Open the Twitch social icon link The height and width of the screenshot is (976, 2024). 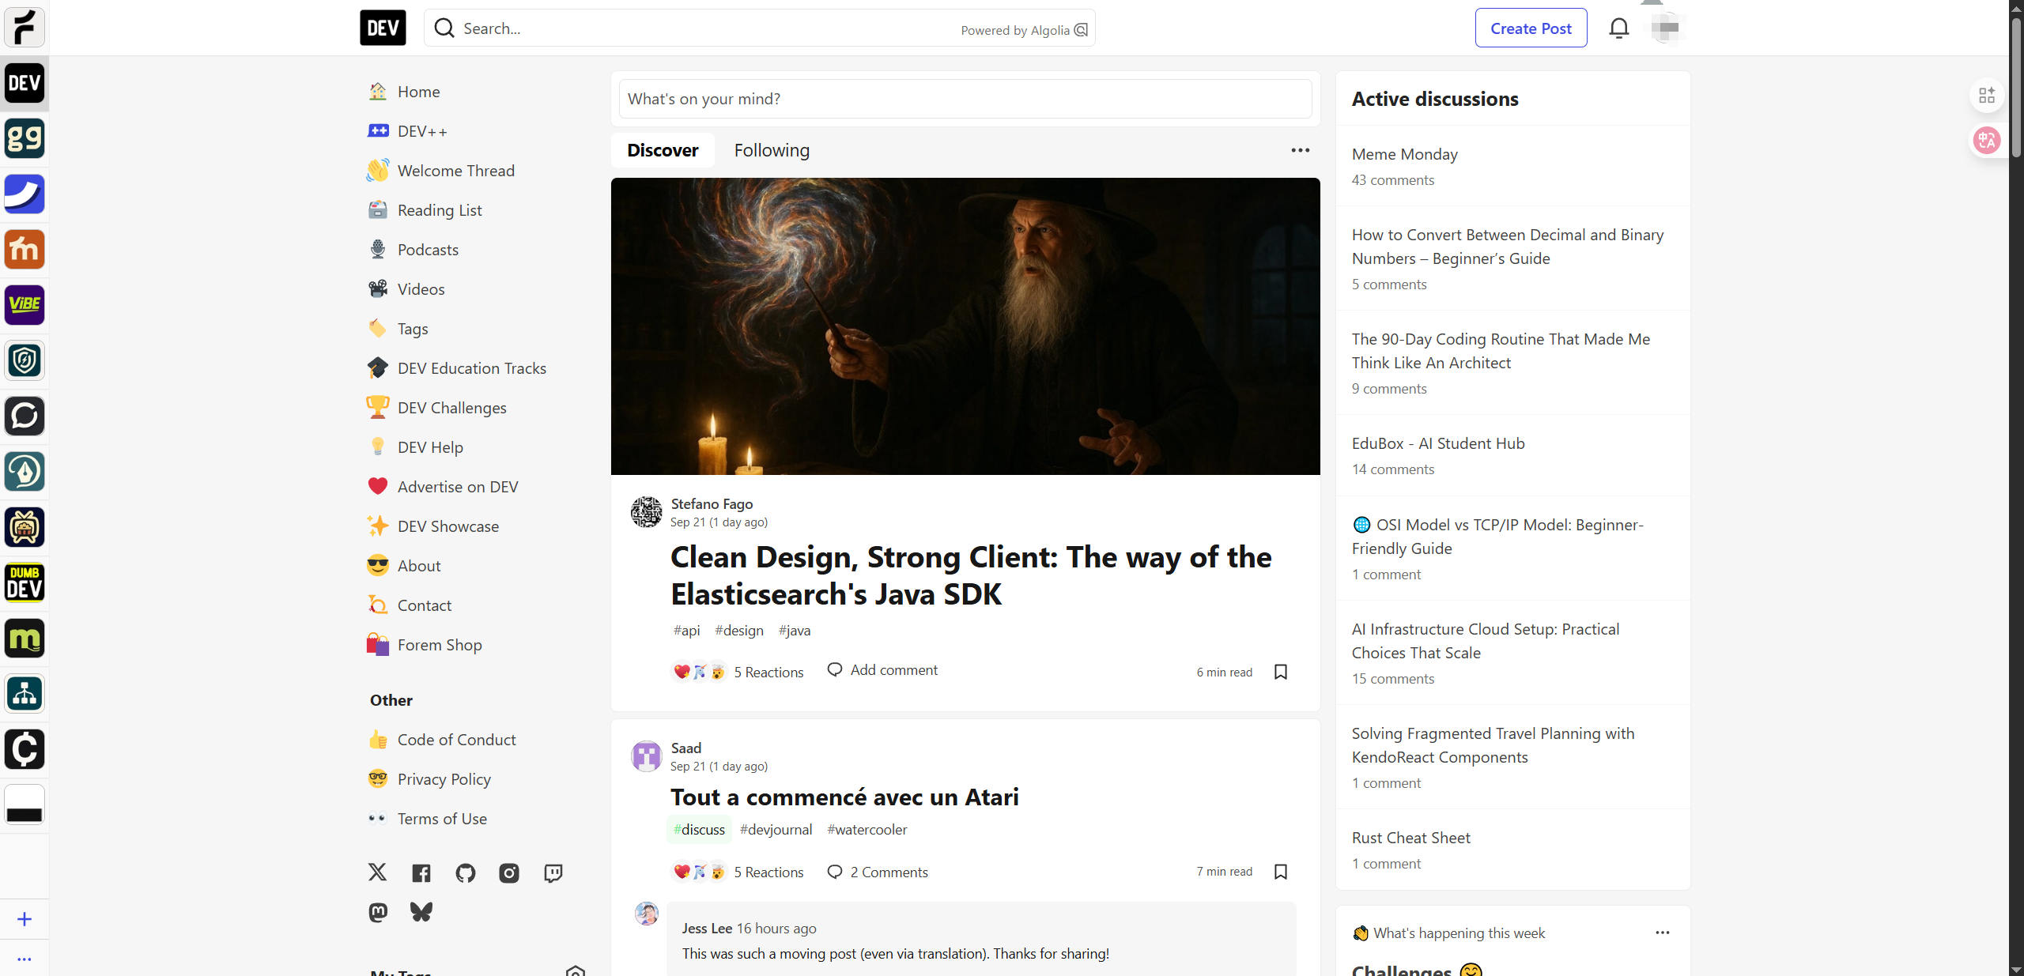point(553,873)
